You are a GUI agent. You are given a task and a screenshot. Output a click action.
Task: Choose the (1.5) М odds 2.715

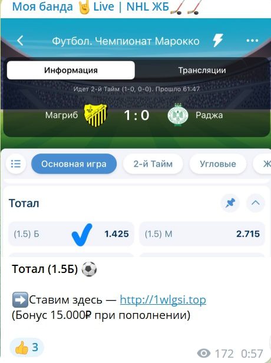coord(202,234)
